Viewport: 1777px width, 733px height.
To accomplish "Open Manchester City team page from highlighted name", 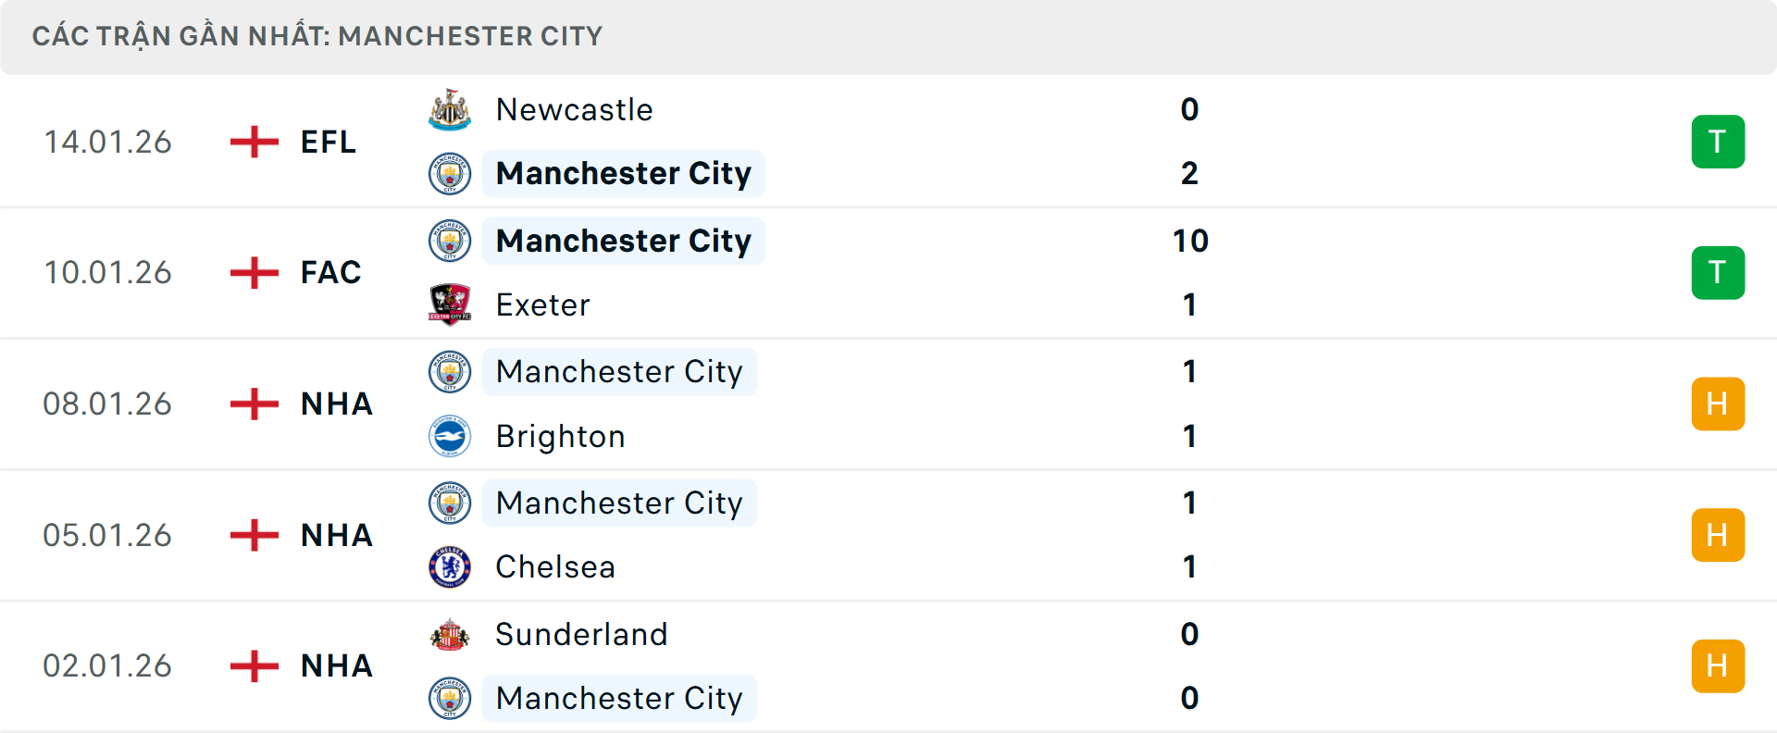I will click(x=624, y=174).
